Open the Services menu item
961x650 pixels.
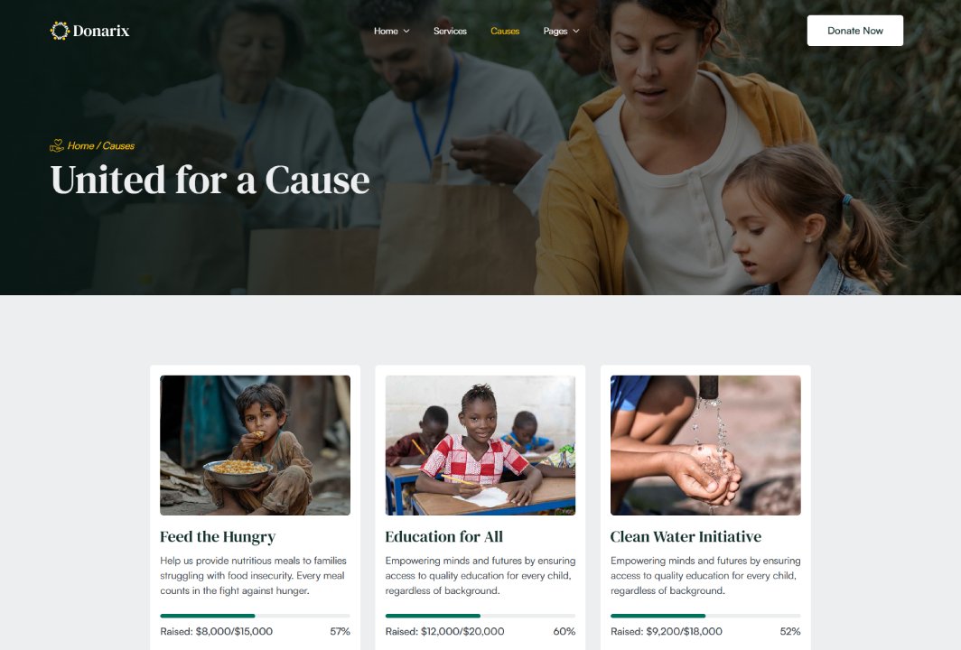click(450, 31)
